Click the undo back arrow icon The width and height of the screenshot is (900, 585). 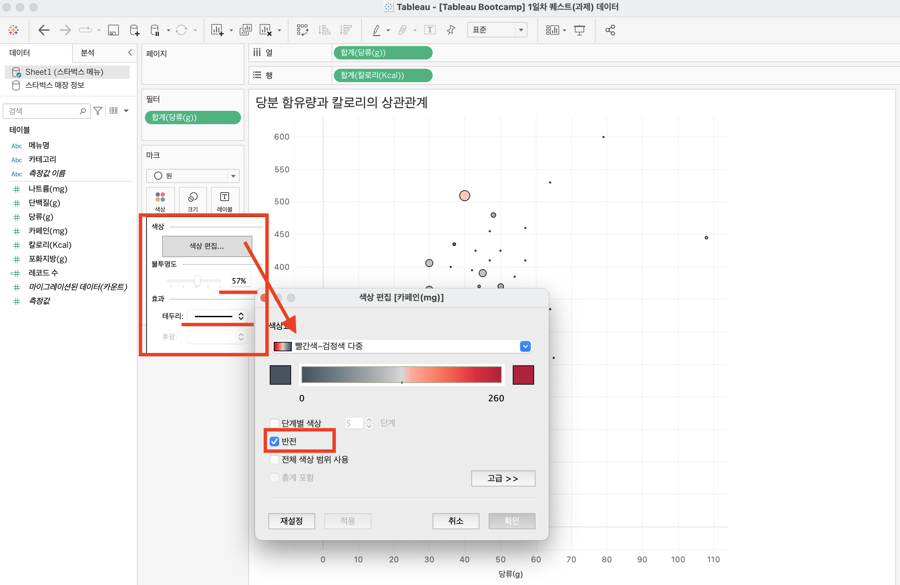click(44, 30)
